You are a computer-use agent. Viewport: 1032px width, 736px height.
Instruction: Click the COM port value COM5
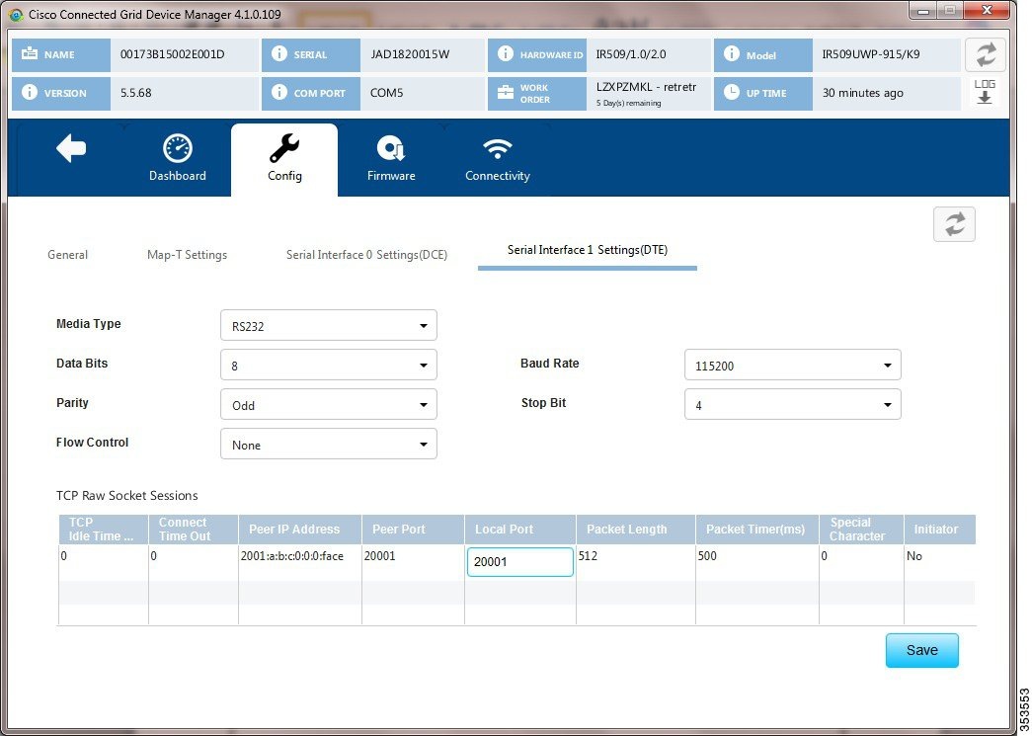[386, 93]
